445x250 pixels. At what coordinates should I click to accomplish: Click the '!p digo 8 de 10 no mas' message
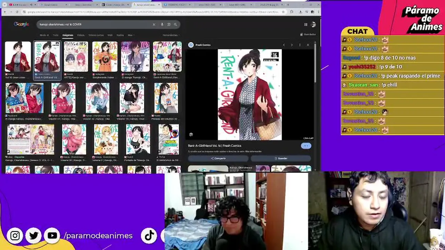[x=392, y=58]
